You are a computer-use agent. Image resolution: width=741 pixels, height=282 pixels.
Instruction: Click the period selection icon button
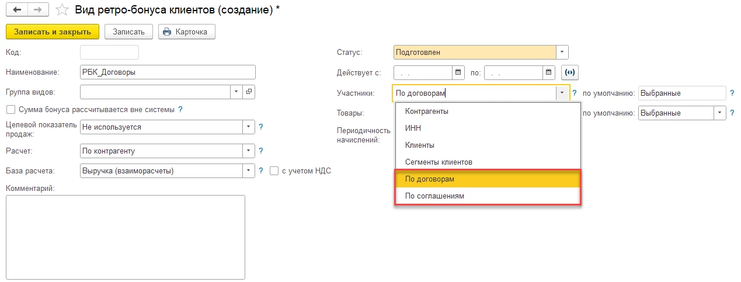point(569,72)
